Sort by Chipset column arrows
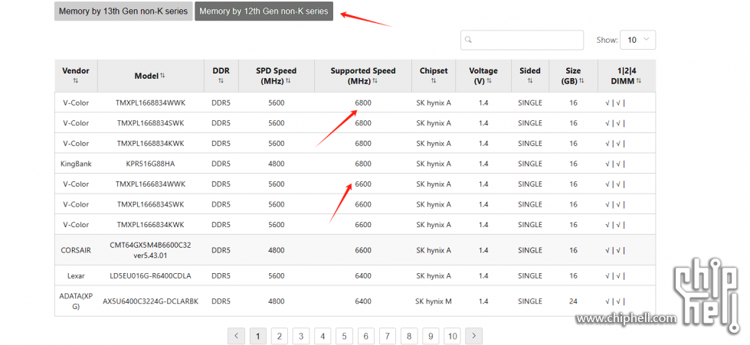 (434, 81)
